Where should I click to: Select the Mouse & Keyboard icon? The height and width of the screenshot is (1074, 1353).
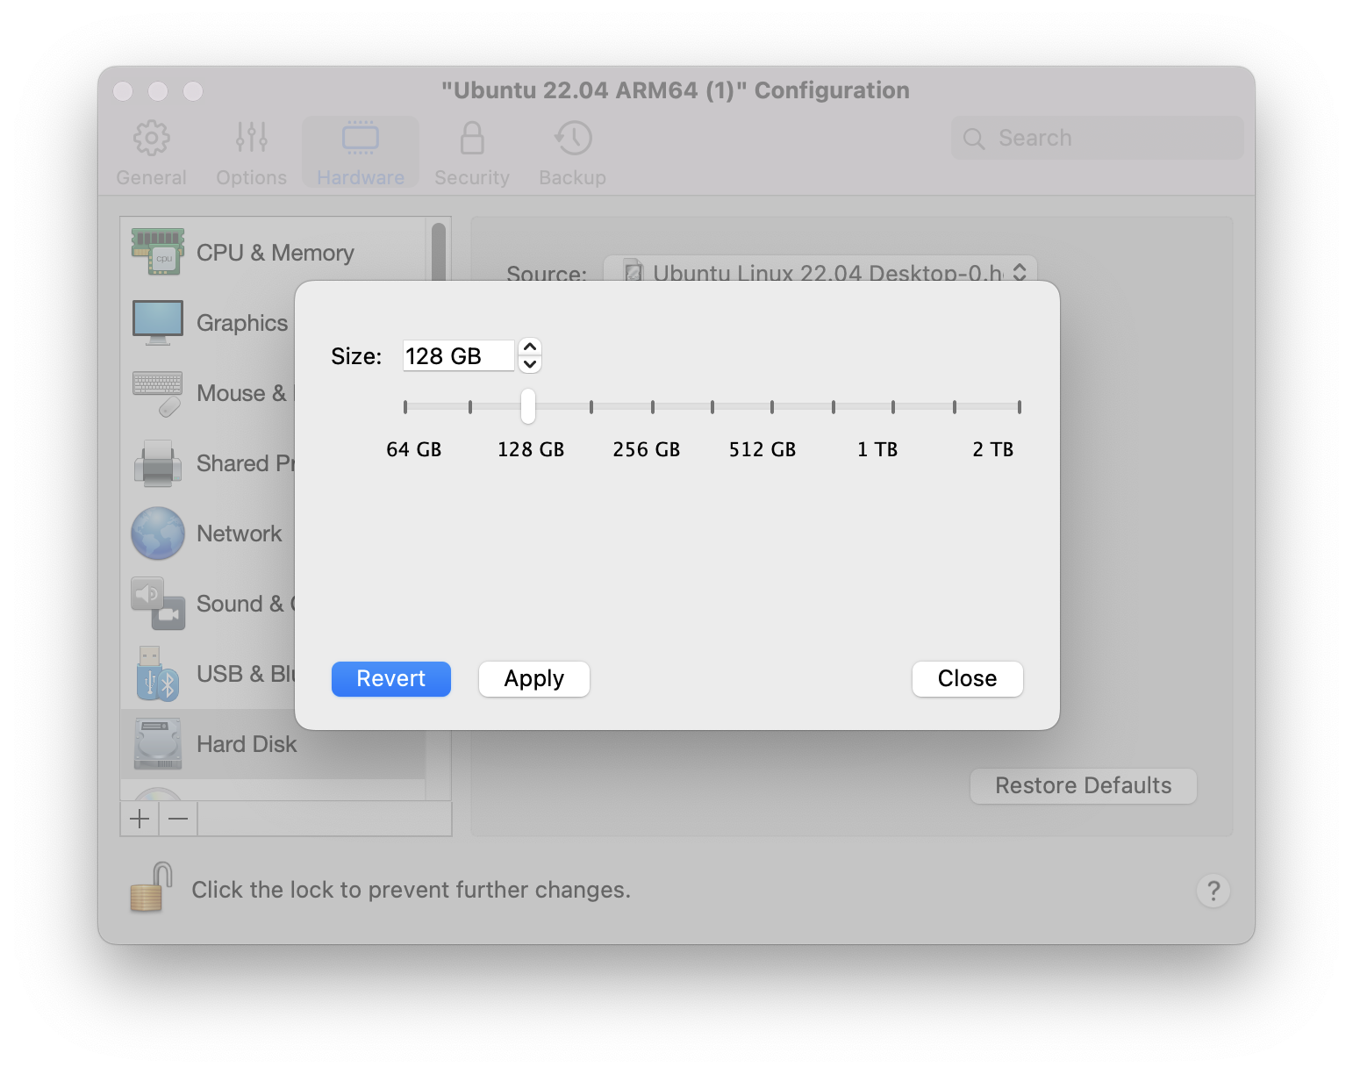pos(158,393)
